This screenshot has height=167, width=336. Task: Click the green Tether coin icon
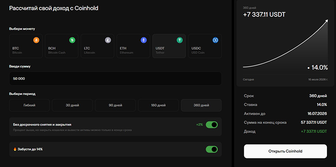point(179,40)
